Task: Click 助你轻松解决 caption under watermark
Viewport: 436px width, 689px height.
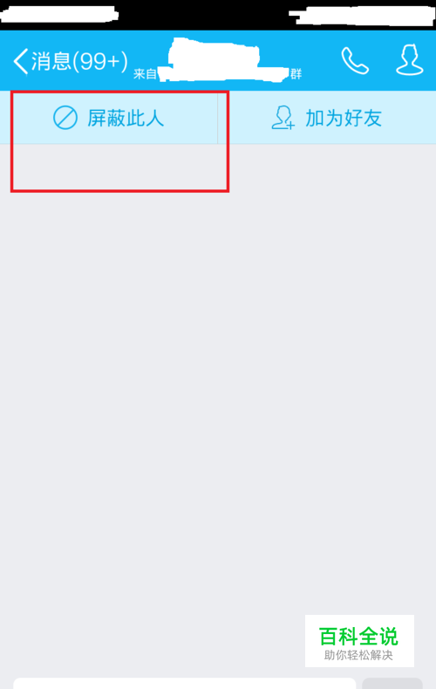Action: [358, 655]
